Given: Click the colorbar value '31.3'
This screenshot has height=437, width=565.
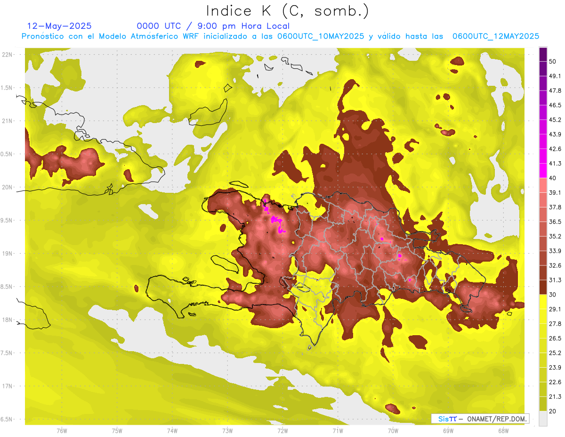Looking at the screenshot, I should point(556,280).
